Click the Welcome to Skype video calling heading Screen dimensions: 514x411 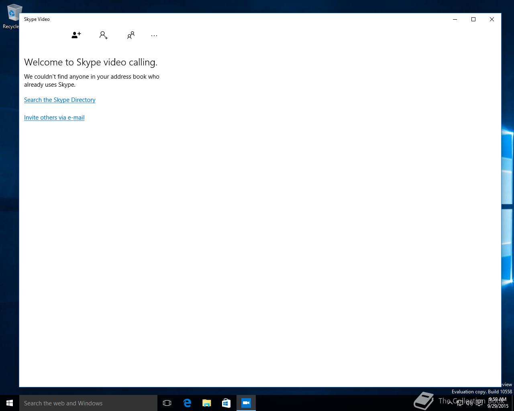(91, 62)
